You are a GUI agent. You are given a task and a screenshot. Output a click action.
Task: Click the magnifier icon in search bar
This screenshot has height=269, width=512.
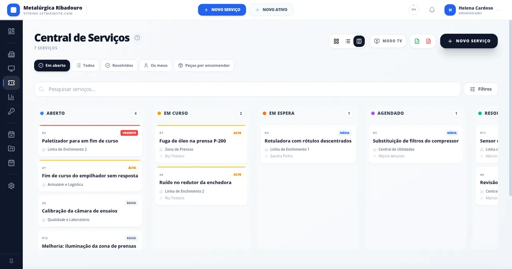click(41, 89)
